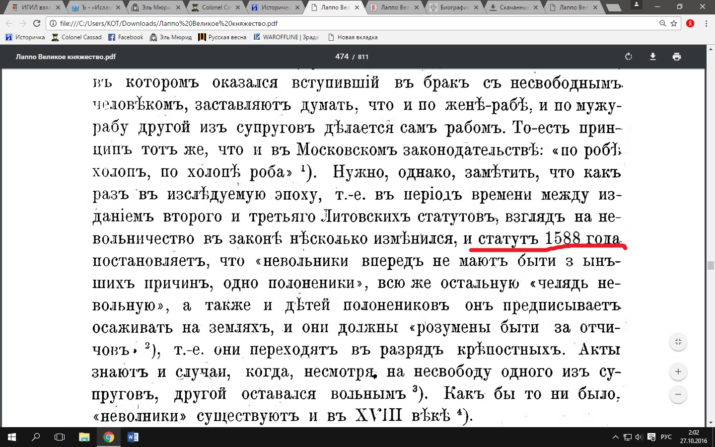Click the page number field 474
Viewport: 715px width, 447px height.
tap(342, 57)
